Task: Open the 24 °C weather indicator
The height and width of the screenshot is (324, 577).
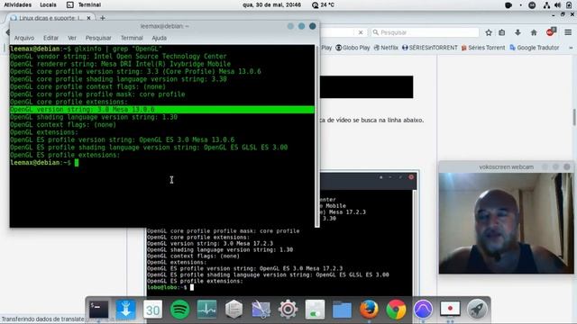Action: (x=323, y=4)
